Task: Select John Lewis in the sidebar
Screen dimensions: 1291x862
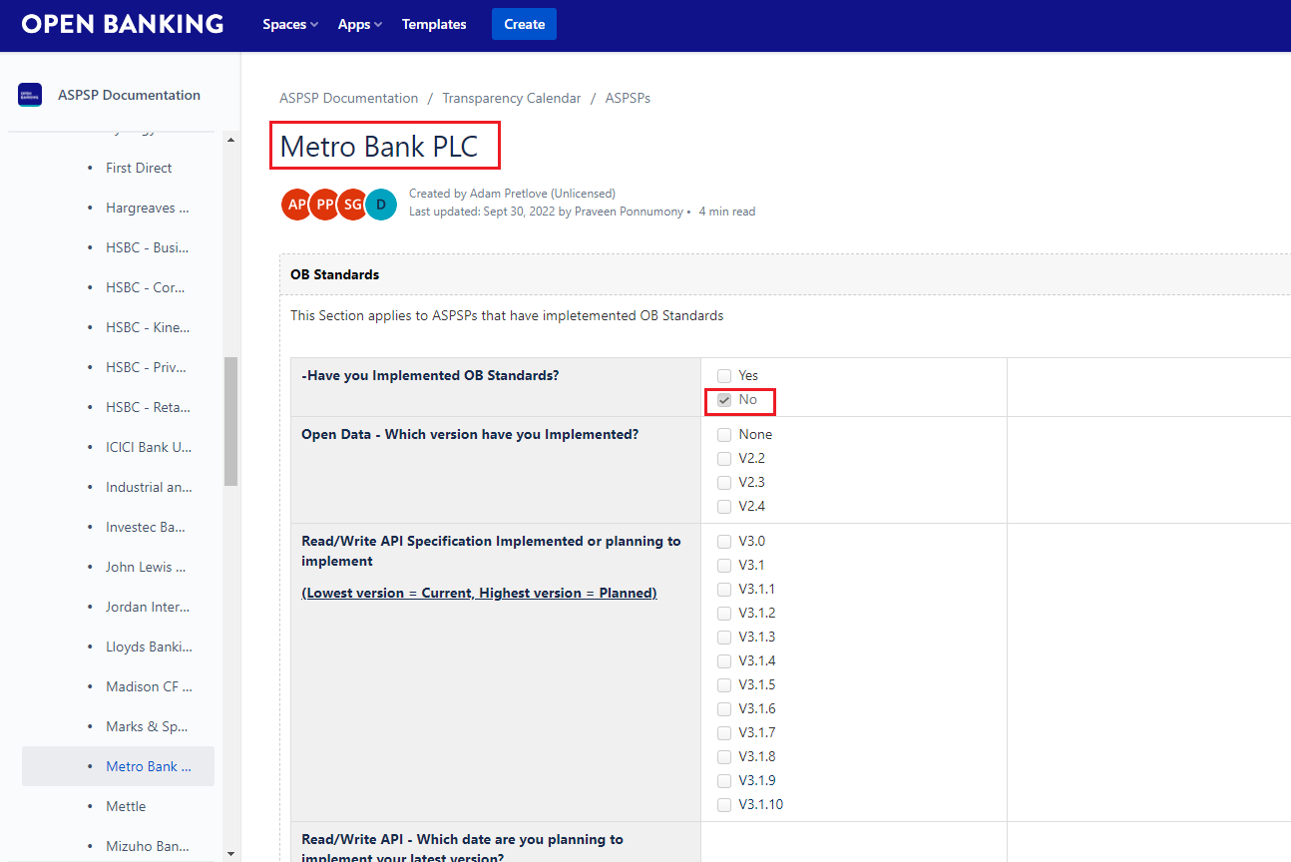Action: pos(146,567)
